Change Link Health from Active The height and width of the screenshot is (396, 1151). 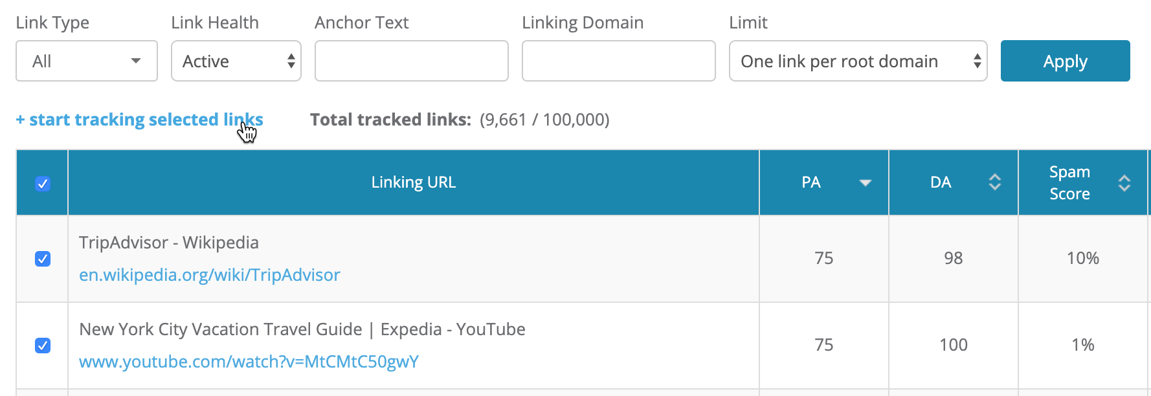[236, 61]
